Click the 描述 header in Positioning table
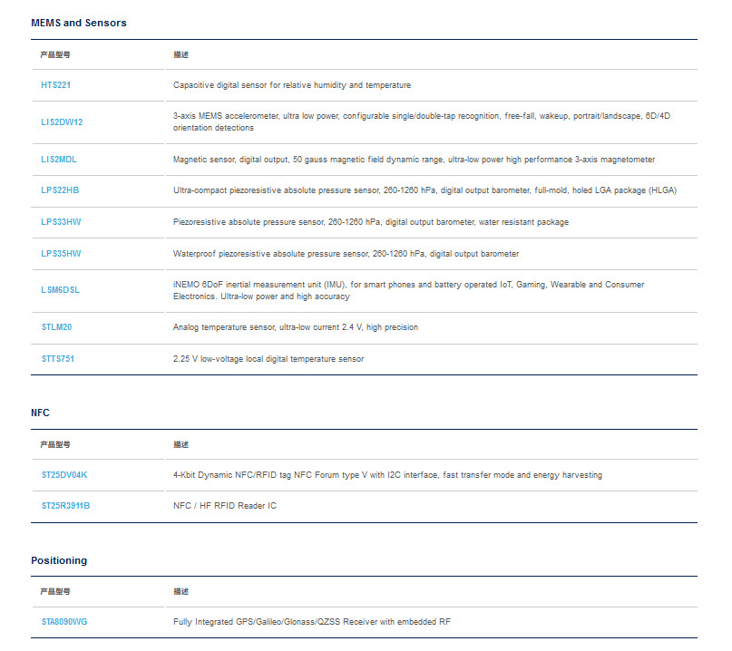This screenshot has width=732, height=651. tap(181, 592)
